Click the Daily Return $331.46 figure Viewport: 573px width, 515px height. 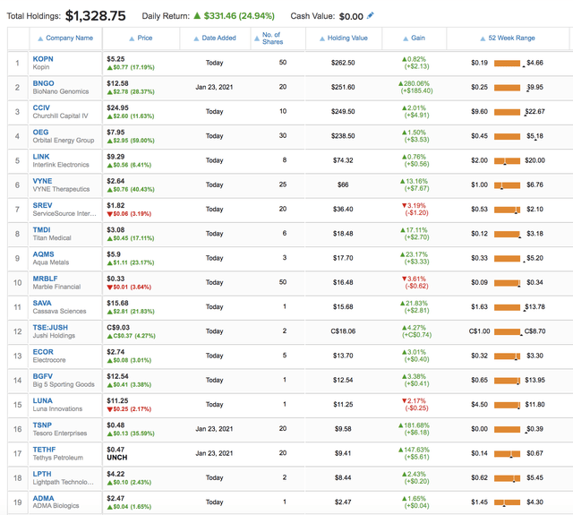coord(220,16)
